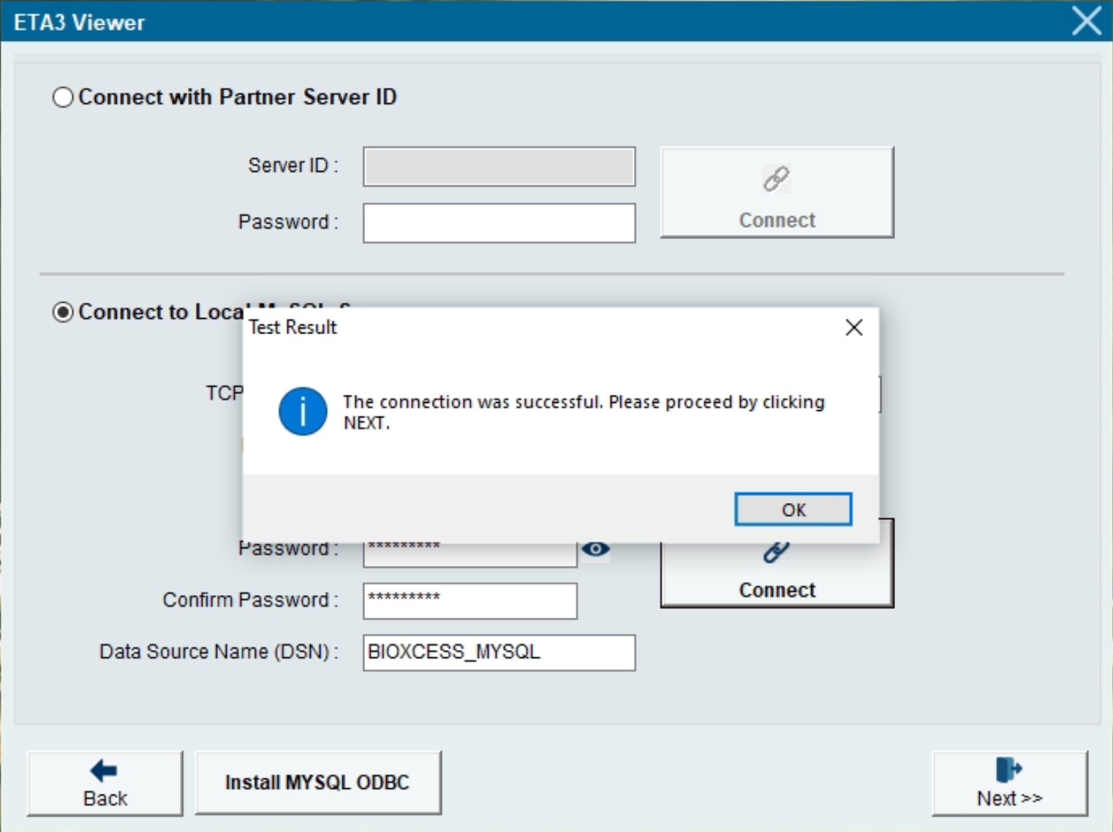Image resolution: width=1113 pixels, height=832 pixels.
Task: Click into the Server ID field
Action: (499, 167)
